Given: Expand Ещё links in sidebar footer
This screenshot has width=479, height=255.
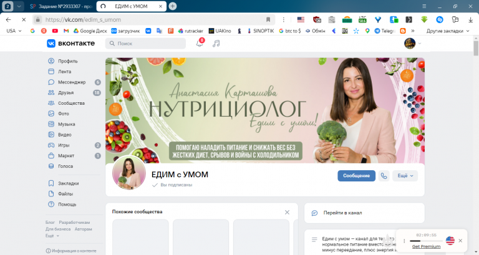Looking at the screenshot, I should tap(52, 236).
